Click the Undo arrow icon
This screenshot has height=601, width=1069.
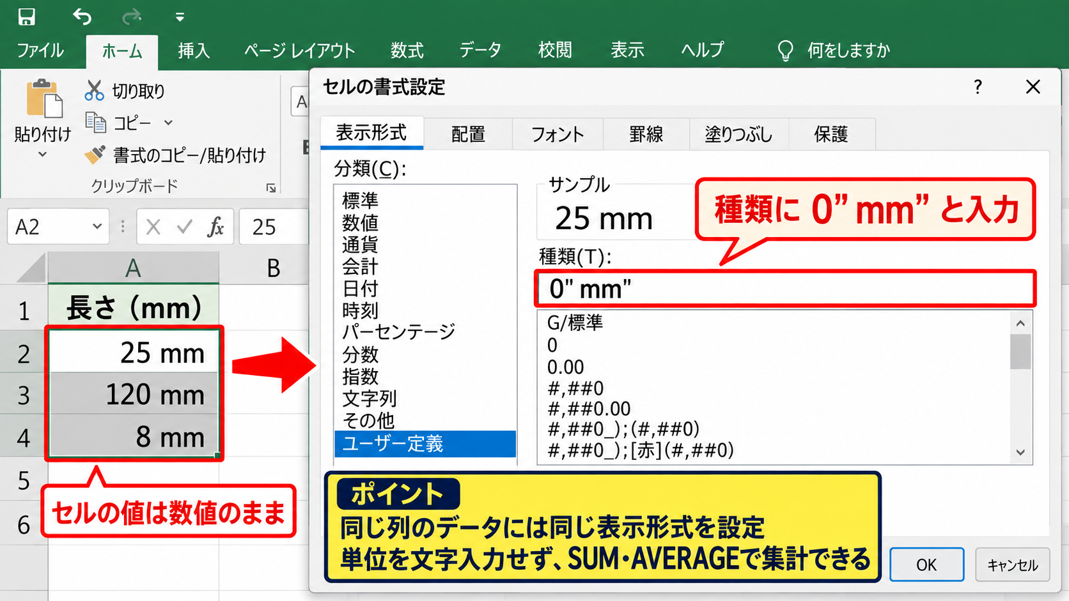pyautogui.click(x=82, y=17)
